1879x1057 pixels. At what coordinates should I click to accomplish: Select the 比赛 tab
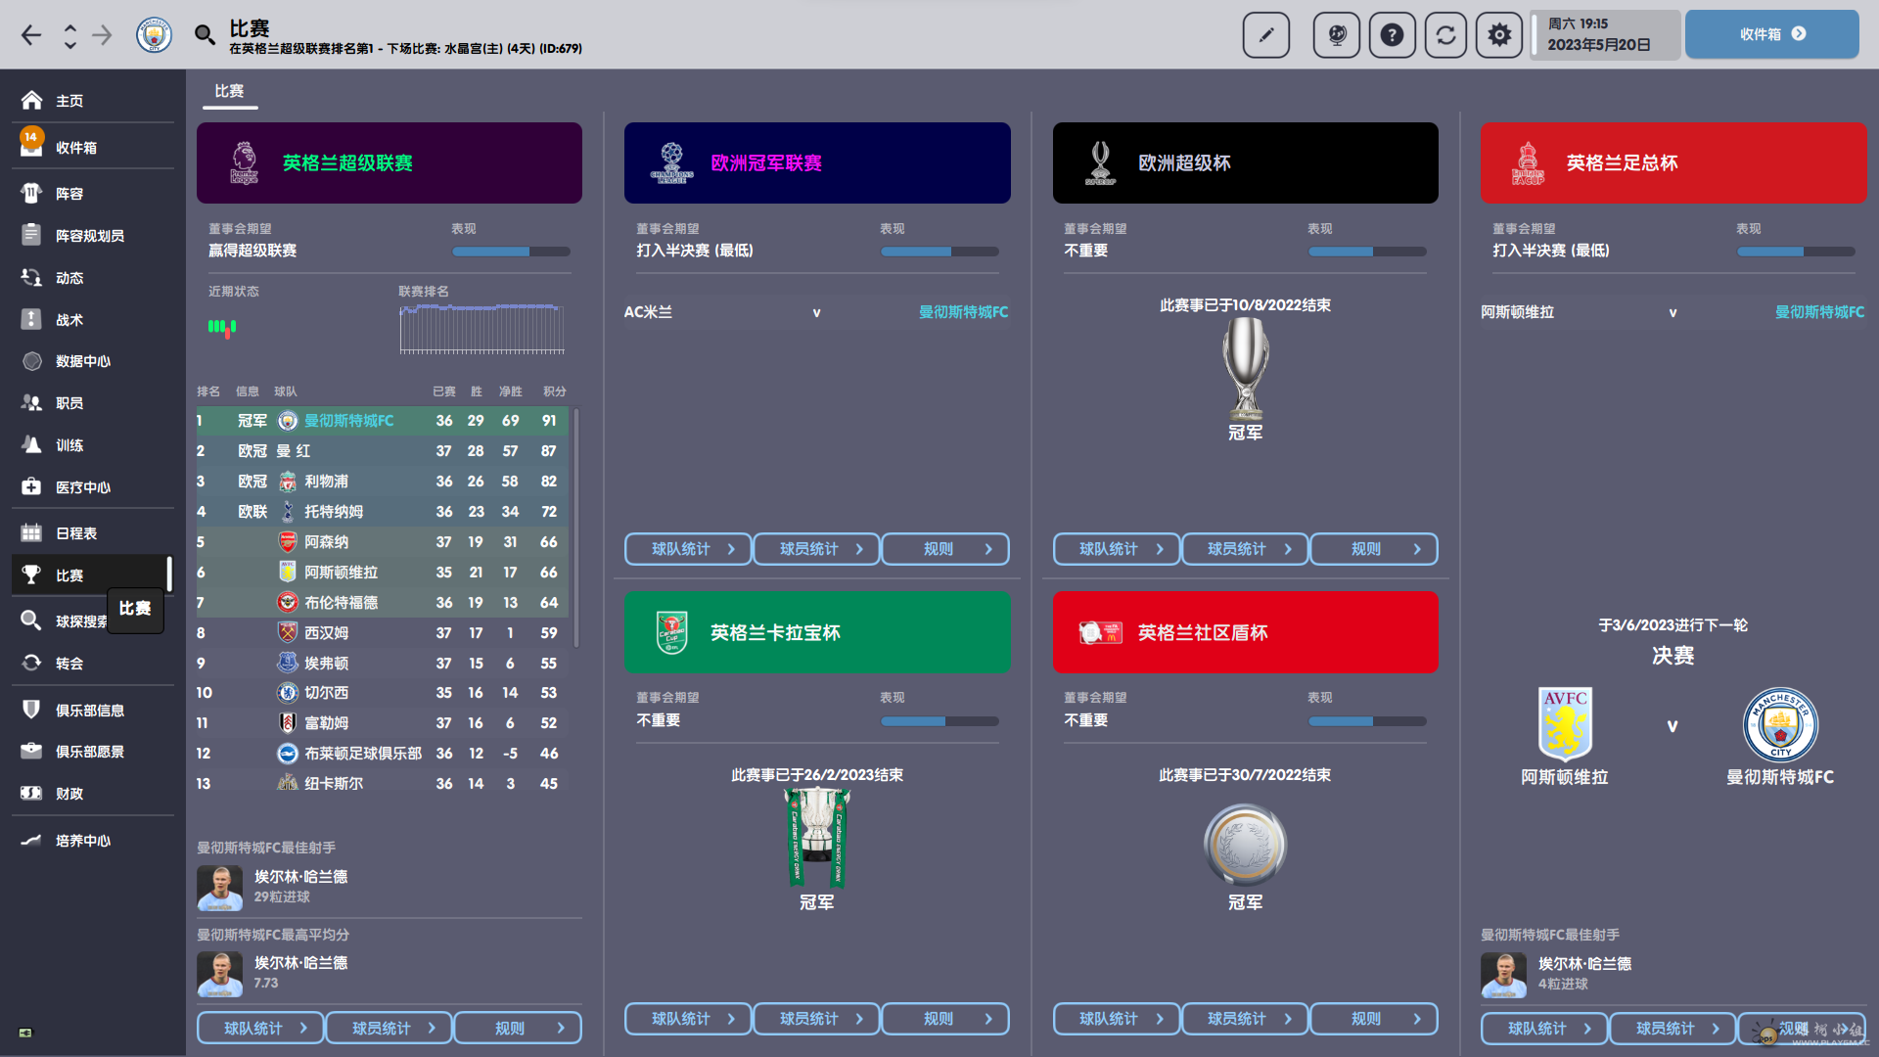229,91
